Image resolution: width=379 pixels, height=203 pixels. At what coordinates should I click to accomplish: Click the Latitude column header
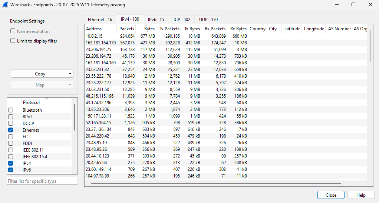tap(292, 29)
